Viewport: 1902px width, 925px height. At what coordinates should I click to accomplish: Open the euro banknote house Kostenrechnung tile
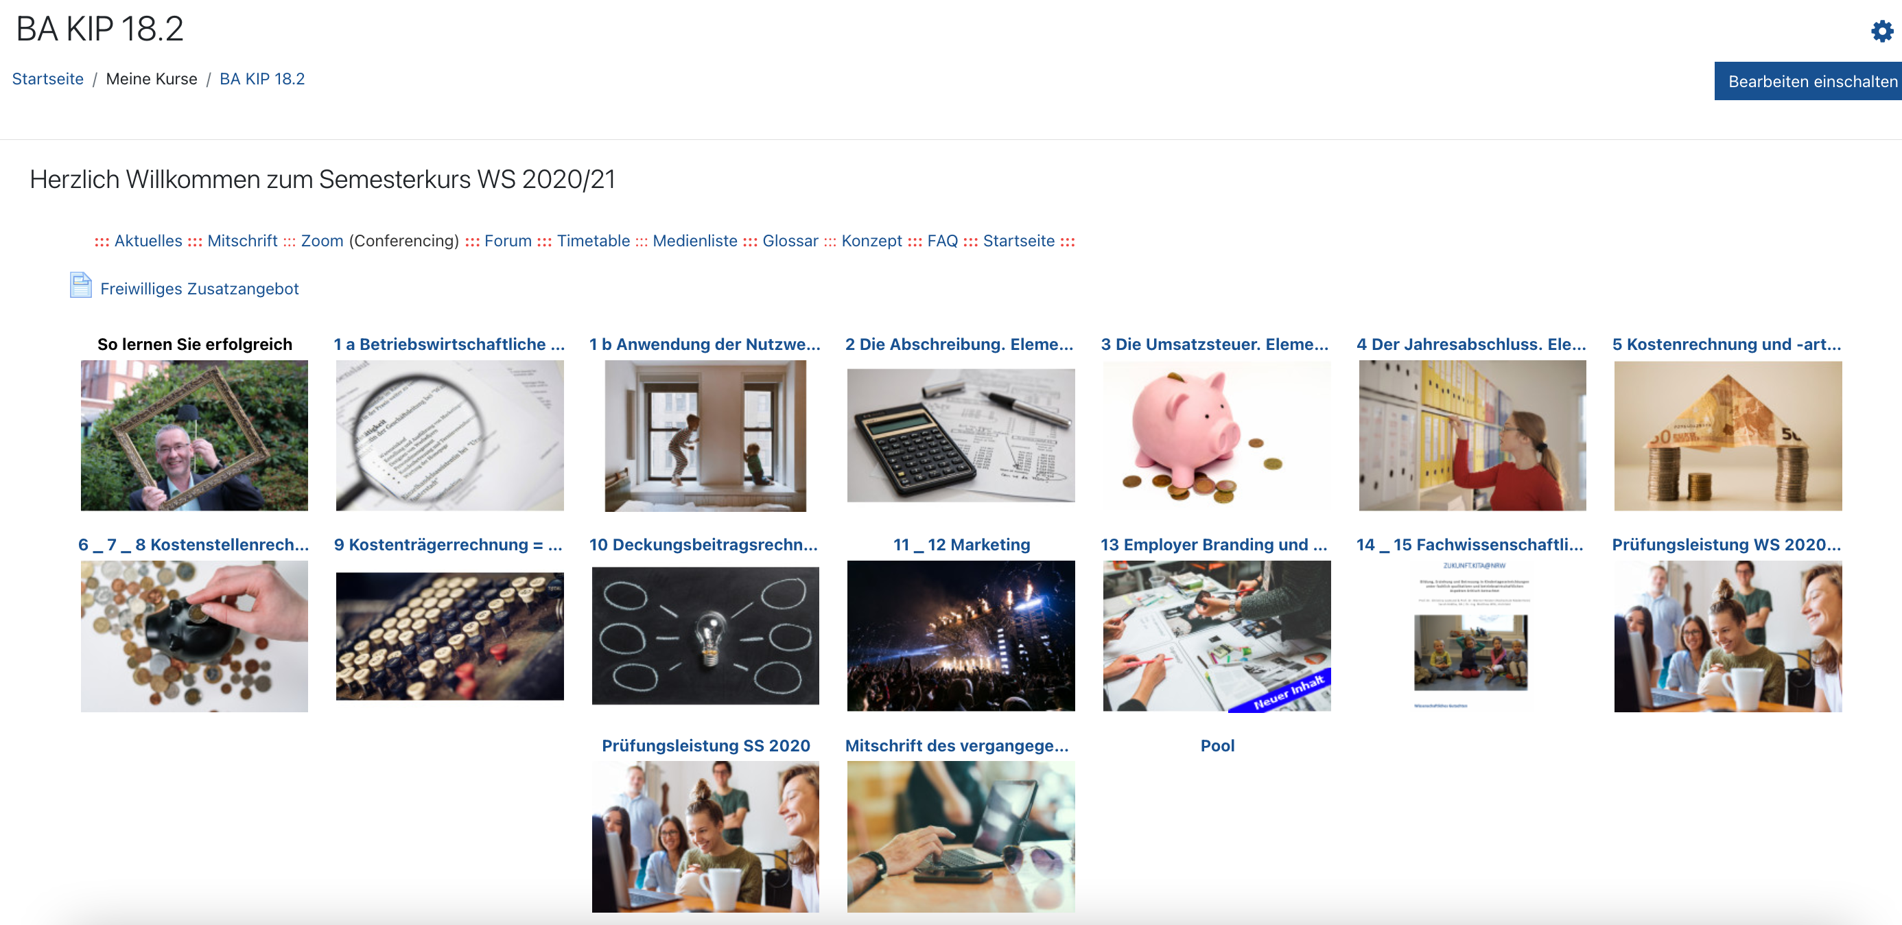tap(1728, 436)
